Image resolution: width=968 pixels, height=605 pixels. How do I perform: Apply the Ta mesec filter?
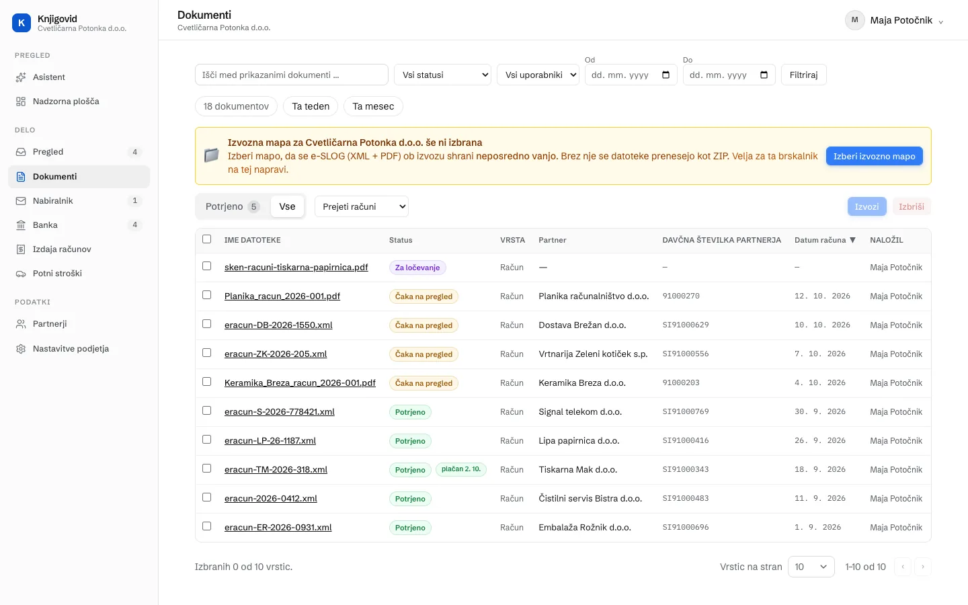point(373,106)
